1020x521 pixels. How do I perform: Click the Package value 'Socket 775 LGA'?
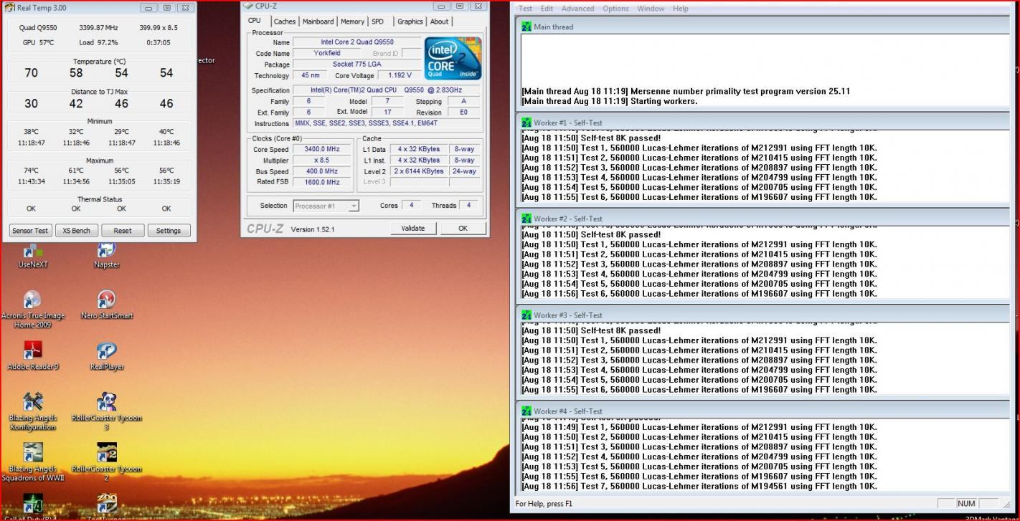[357, 64]
